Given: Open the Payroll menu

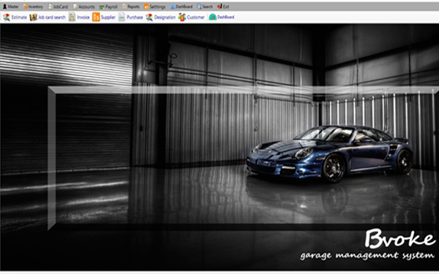Looking at the screenshot, I should [108, 7].
